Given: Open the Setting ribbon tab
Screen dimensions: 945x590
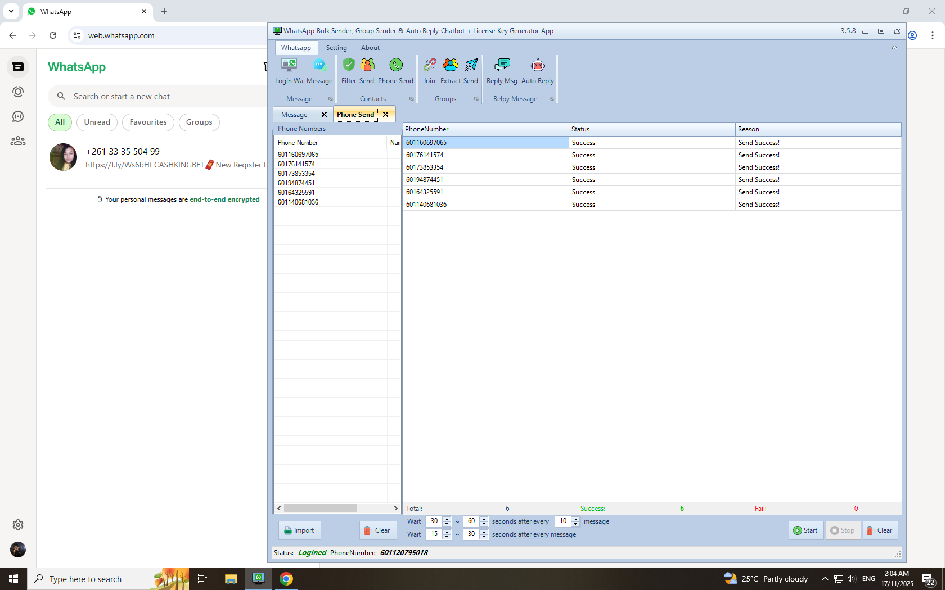Looking at the screenshot, I should pyautogui.click(x=336, y=48).
